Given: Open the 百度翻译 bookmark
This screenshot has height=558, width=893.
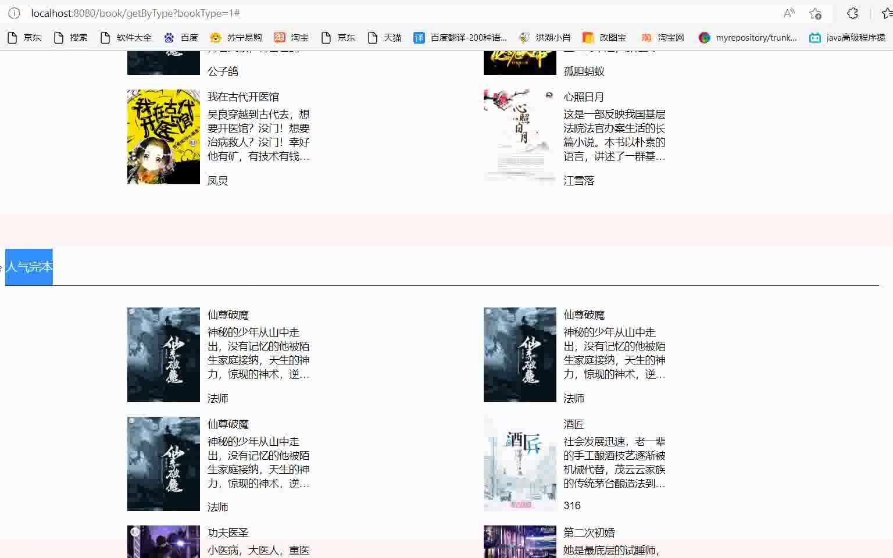Looking at the screenshot, I should click(x=460, y=37).
